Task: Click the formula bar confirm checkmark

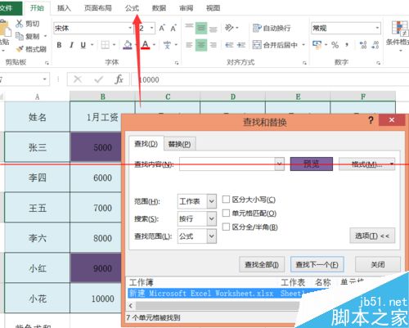Action: coord(98,79)
